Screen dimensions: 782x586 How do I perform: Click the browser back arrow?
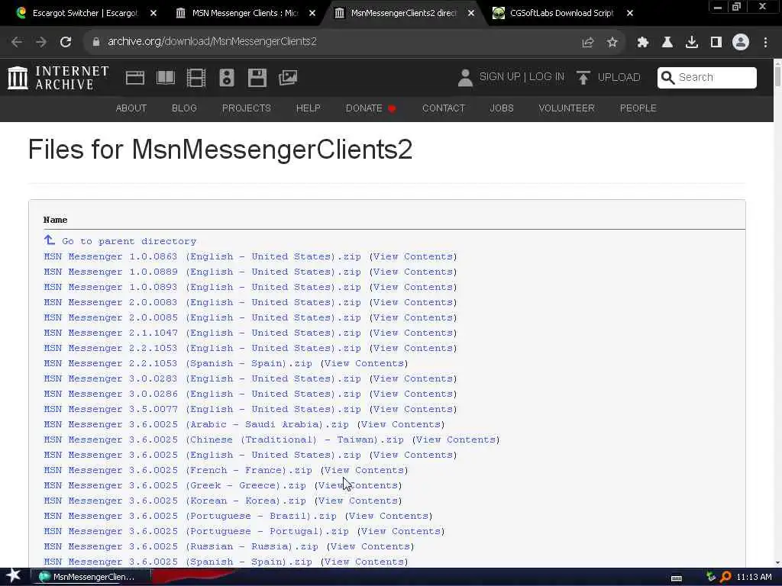pos(17,42)
